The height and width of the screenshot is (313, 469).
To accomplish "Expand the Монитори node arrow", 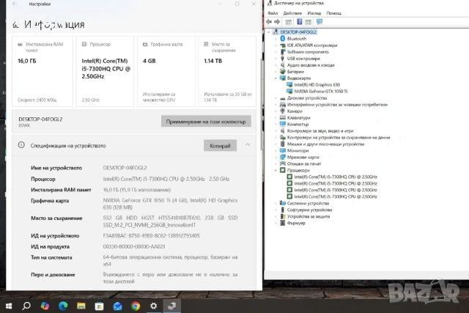I will tap(276, 150).
